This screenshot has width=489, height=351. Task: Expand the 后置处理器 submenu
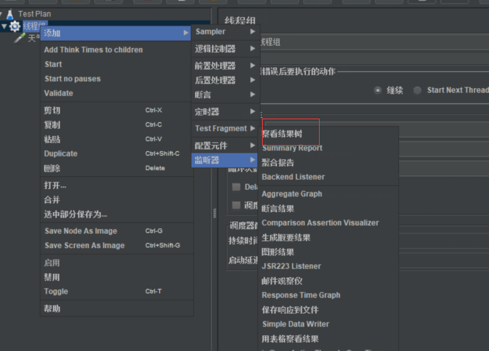226,81
